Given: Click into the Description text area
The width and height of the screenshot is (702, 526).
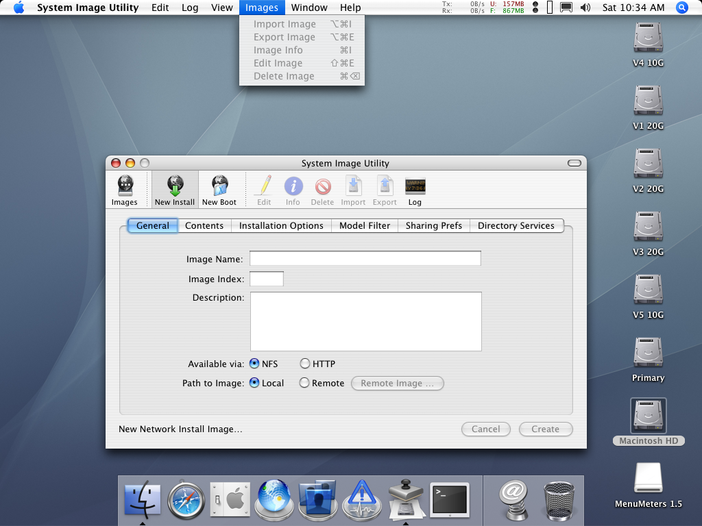Looking at the screenshot, I should point(366,322).
